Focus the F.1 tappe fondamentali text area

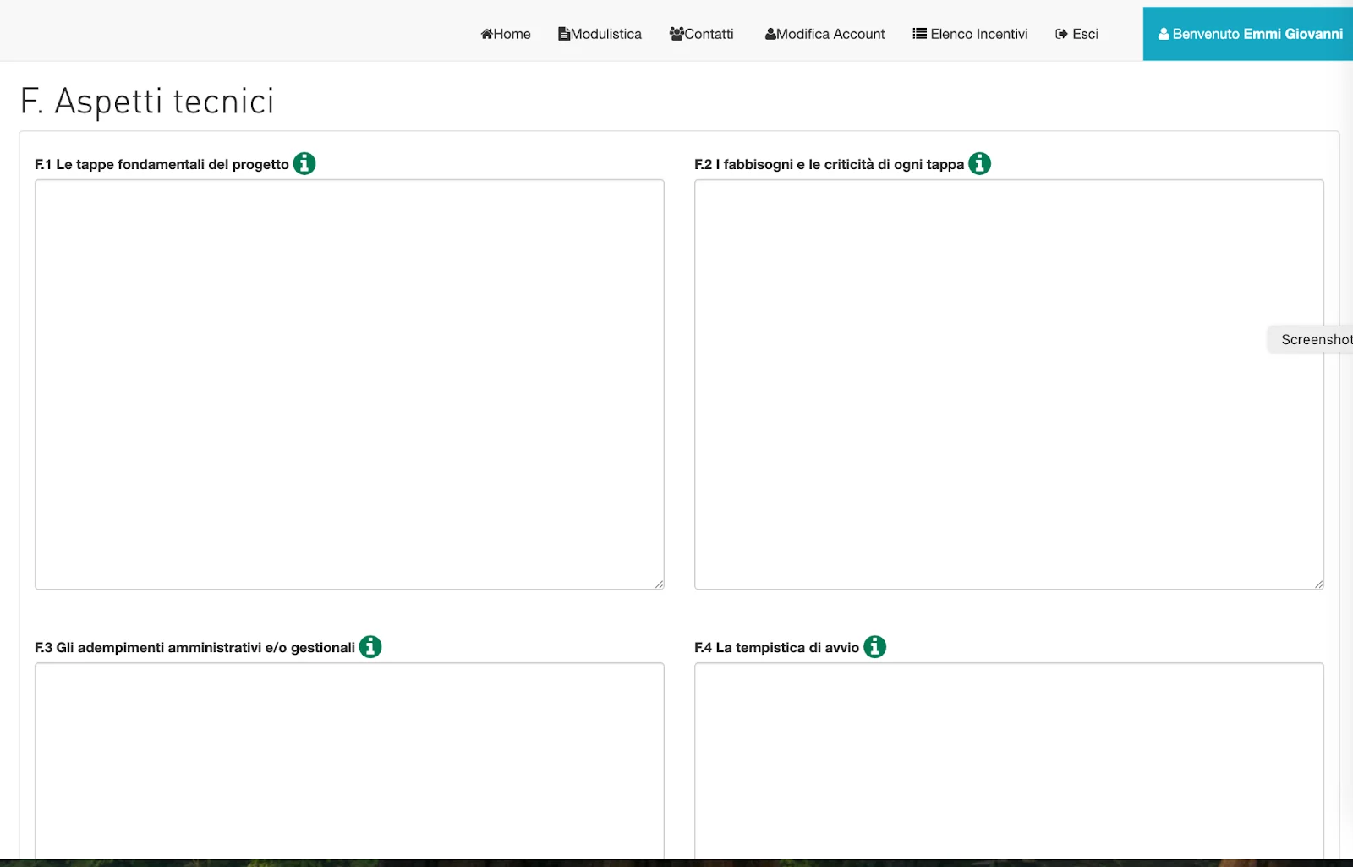click(349, 384)
